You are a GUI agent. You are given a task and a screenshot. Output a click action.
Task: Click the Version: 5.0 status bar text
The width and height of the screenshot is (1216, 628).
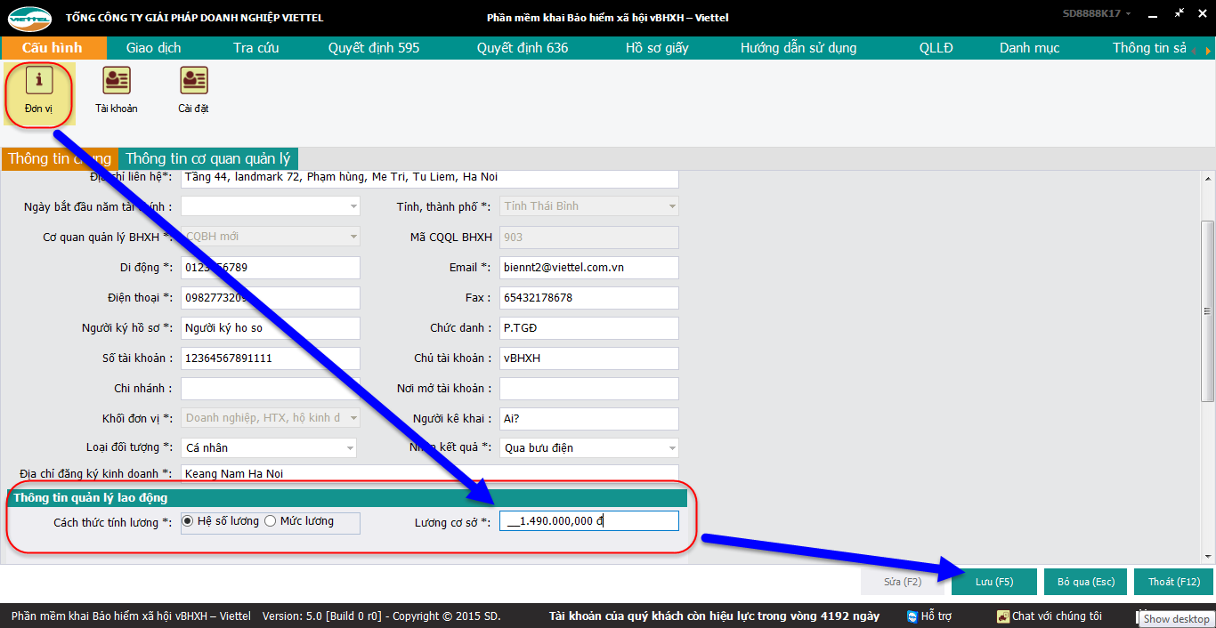pyautogui.click(x=381, y=616)
